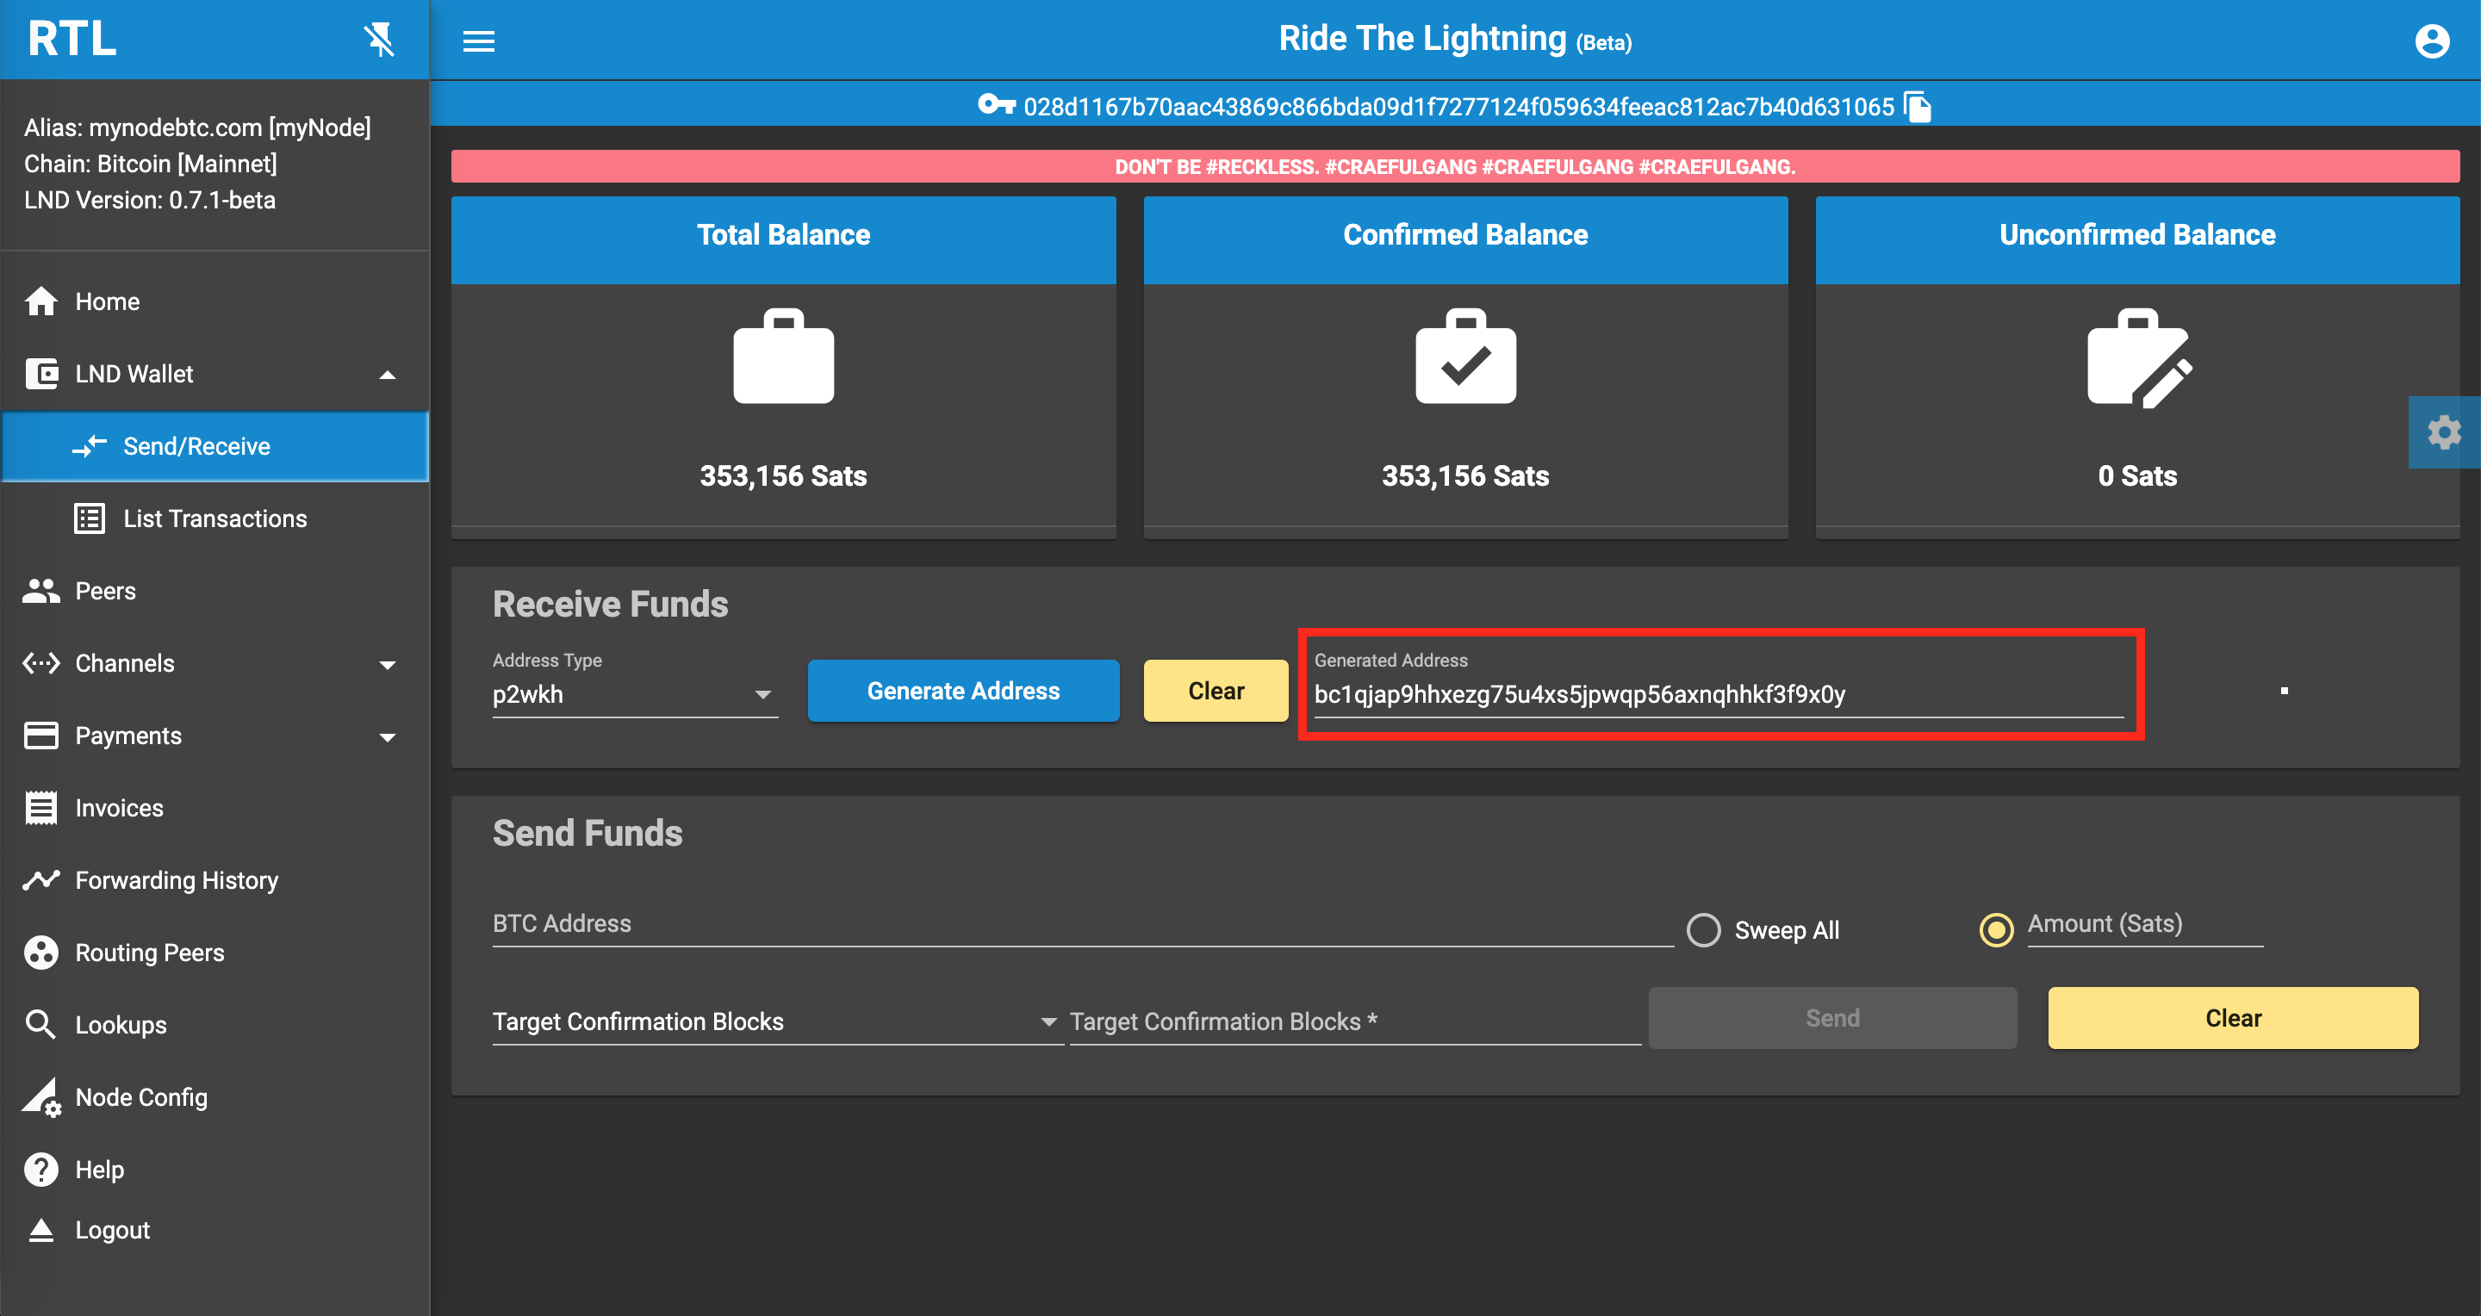
Task: Log out via Logout item
Action: pos(215,1231)
